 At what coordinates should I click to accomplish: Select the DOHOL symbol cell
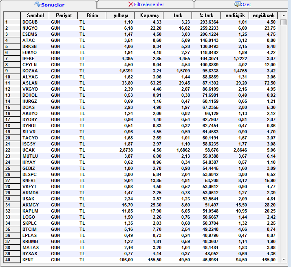tap(35, 95)
